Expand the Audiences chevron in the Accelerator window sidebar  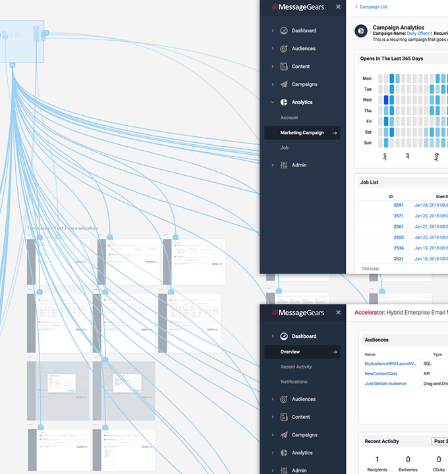point(272,400)
